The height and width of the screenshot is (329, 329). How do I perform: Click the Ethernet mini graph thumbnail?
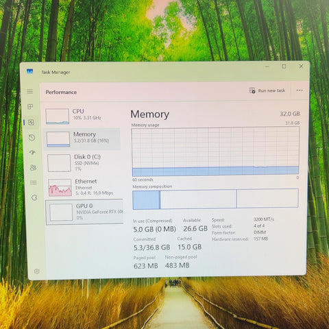click(x=60, y=187)
